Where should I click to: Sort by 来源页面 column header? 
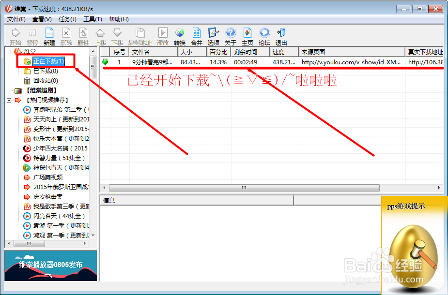click(x=352, y=52)
